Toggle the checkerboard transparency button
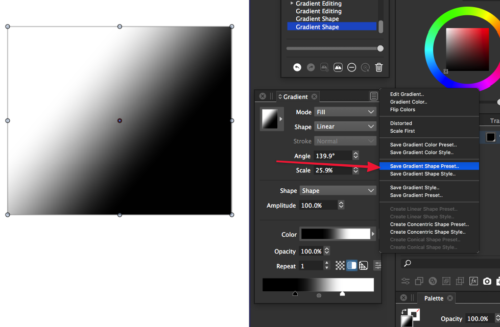The width and height of the screenshot is (500, 327). point(340,265)
